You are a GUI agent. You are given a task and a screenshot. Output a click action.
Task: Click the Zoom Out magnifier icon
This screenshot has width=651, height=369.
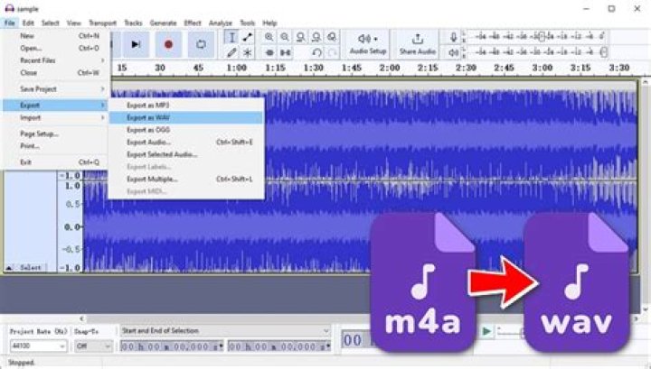click(x=285, y=37)
